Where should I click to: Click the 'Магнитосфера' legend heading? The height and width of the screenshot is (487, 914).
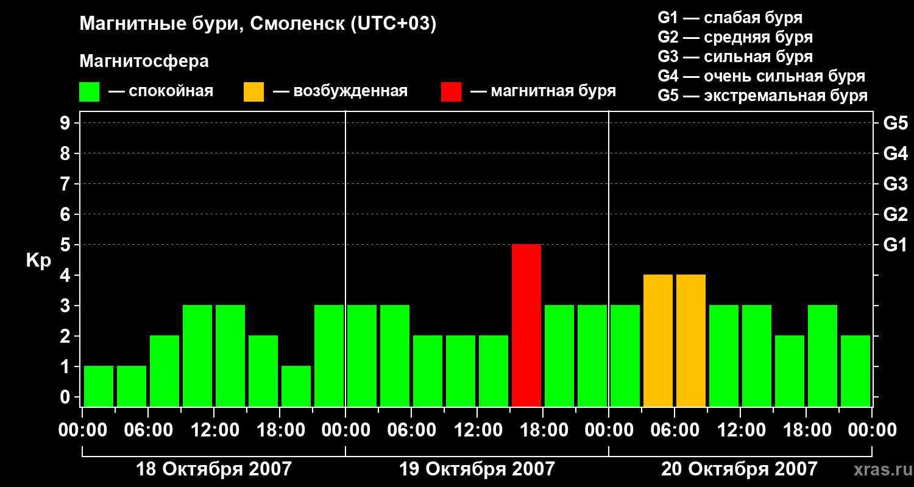tap(144, 61)
